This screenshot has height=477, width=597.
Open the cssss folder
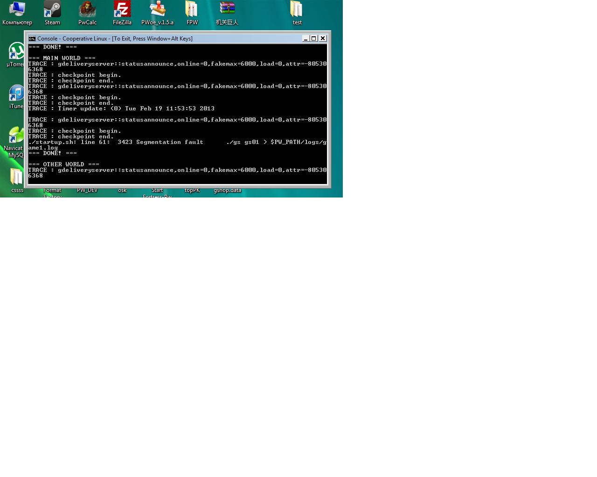click(17, 179)
